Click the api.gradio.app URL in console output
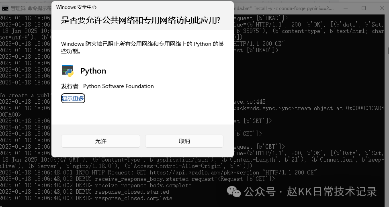This screenshot has width=389, height=207. coord(205,172)
